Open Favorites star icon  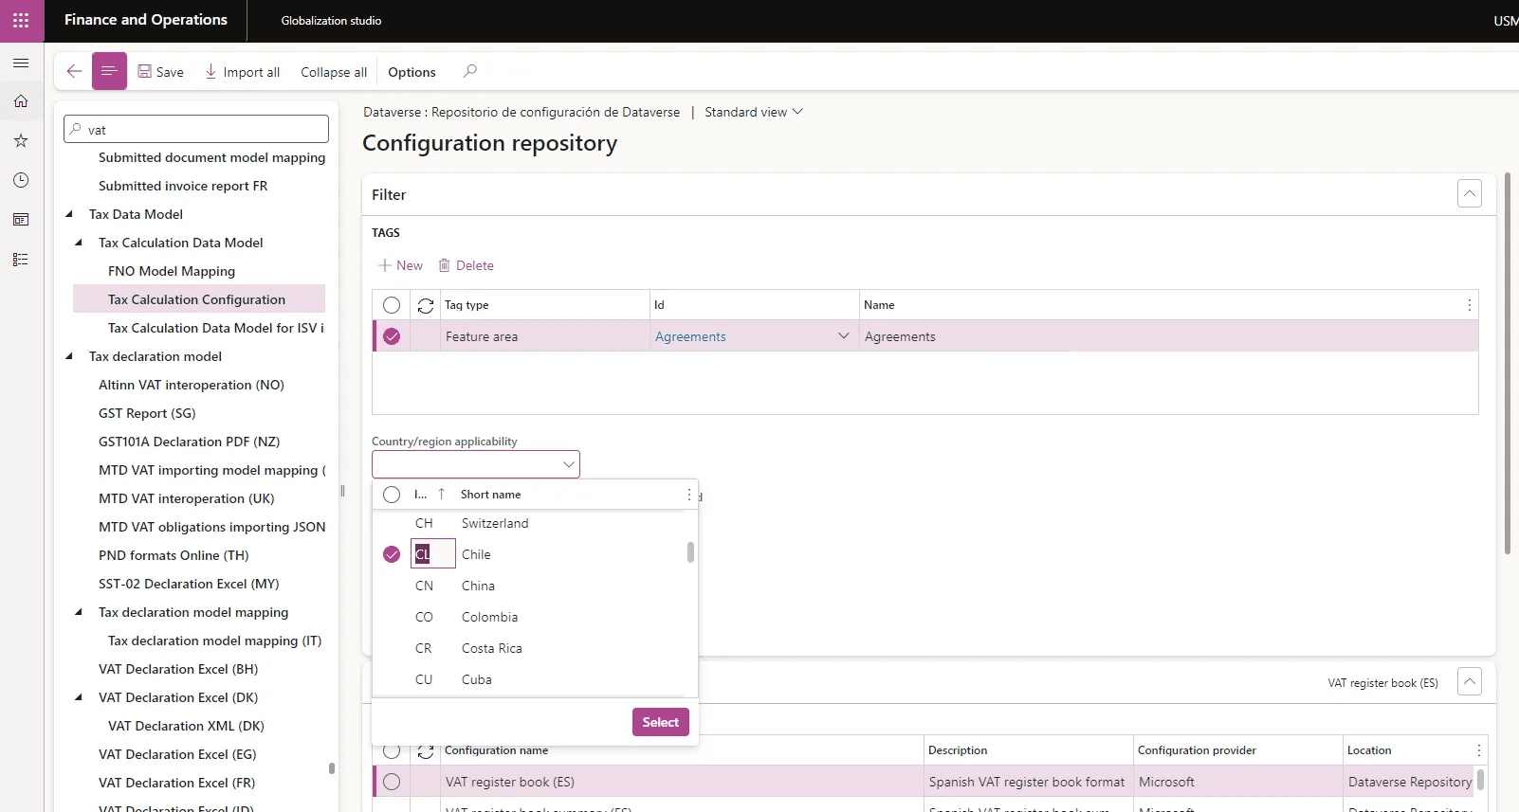[x=21, y=140]
